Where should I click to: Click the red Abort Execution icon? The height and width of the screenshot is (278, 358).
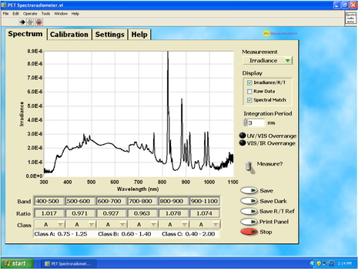[38, 22]
